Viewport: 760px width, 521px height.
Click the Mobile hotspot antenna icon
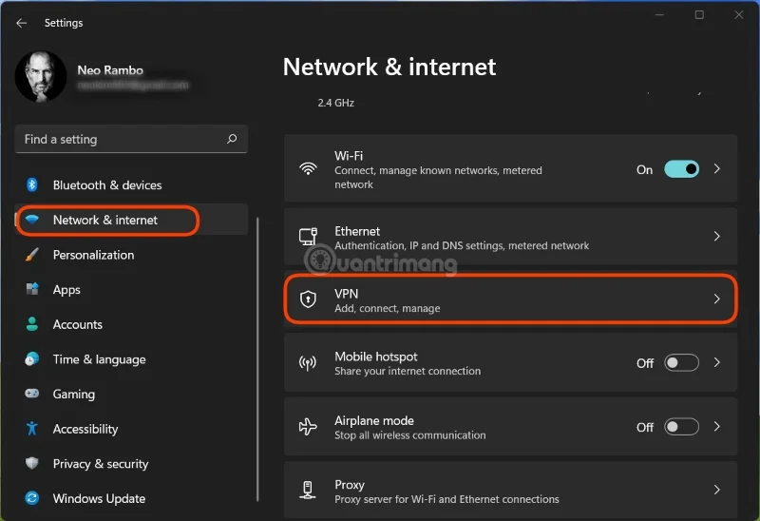click(308, 363)
